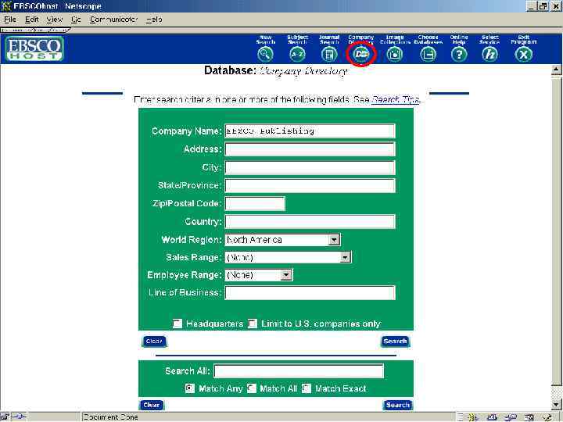Toggle the Headquarters checkbox
563x422 pixels.
pyautogui.click(x=178, y=324)
